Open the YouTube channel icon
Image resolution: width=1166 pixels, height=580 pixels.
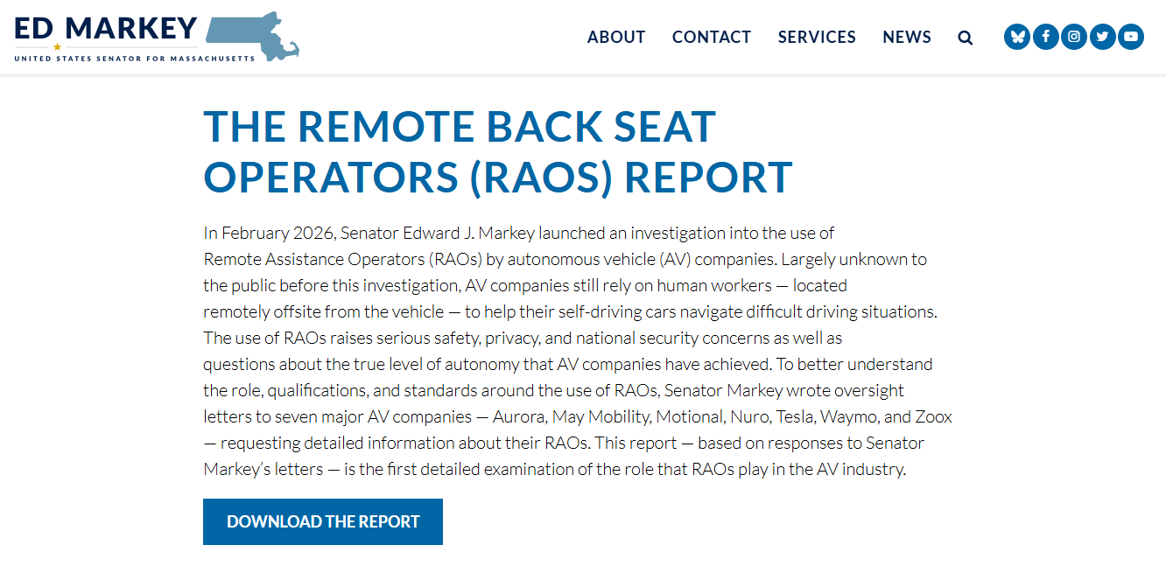1131,37
